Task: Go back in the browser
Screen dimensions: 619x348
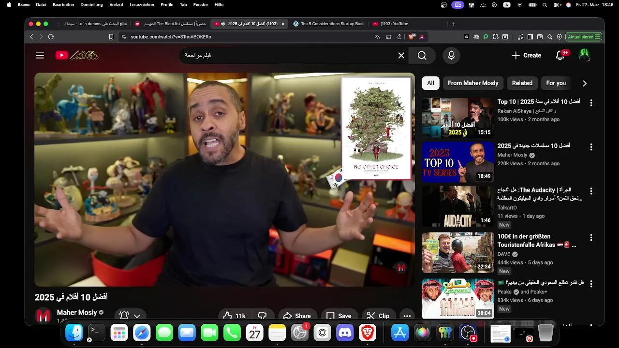Action: [31, 37]
